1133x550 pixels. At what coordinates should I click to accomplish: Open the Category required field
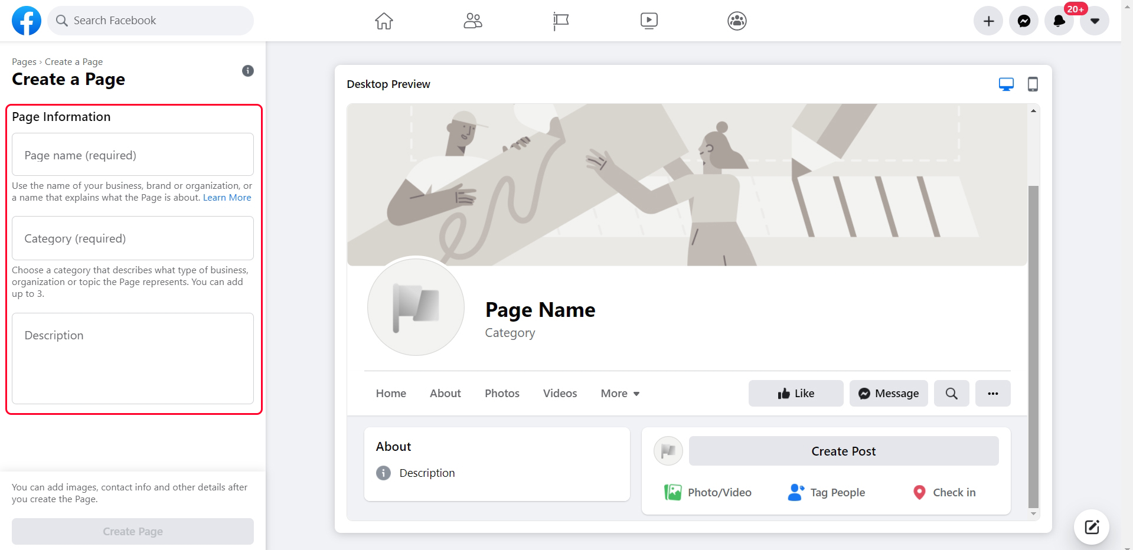tap(132, 238)
